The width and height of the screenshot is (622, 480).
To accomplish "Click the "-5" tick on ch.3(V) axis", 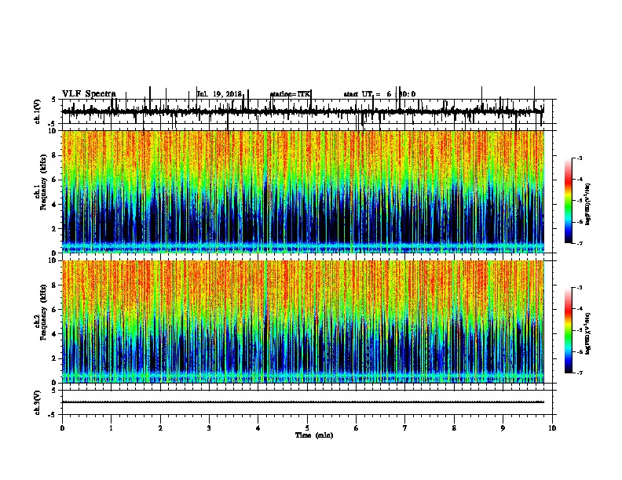I will point(53,415).
